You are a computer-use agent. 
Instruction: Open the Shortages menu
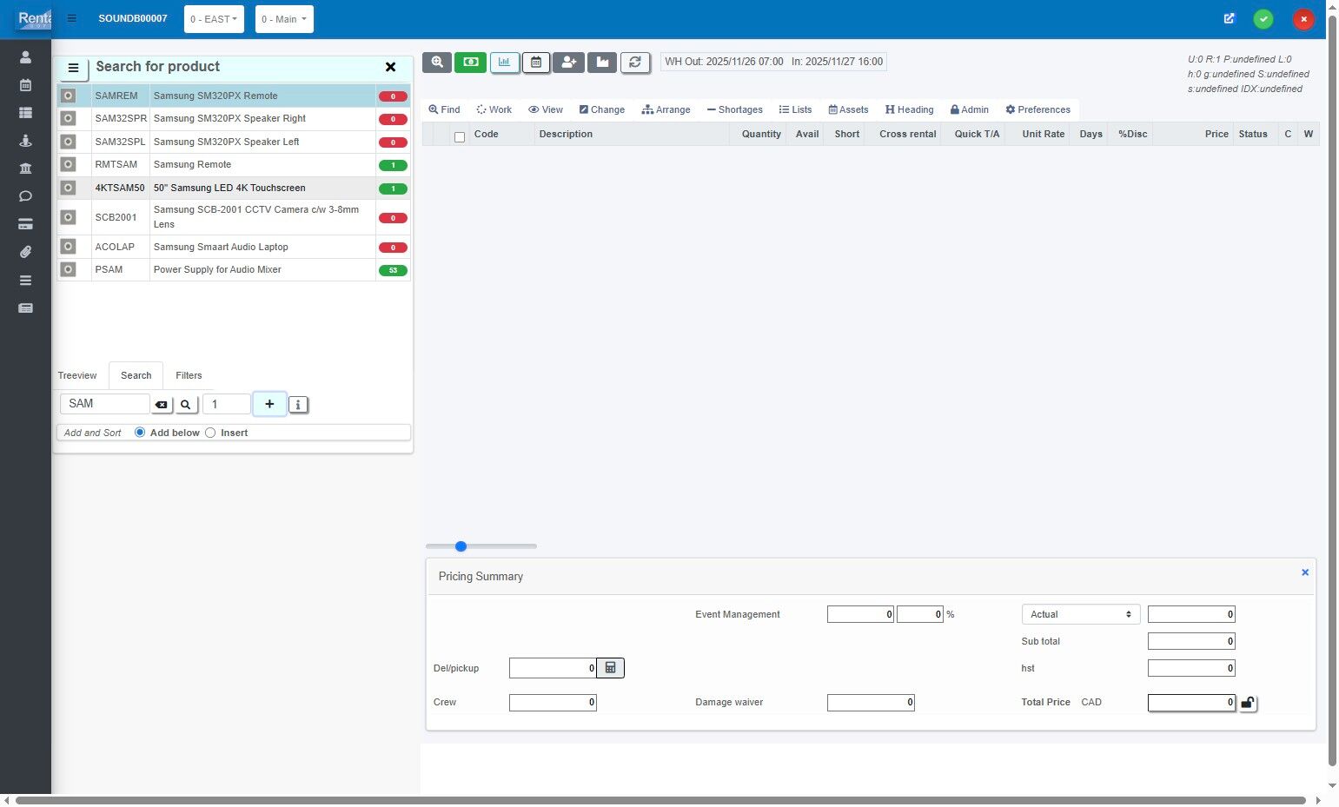[x=735, y=109]
